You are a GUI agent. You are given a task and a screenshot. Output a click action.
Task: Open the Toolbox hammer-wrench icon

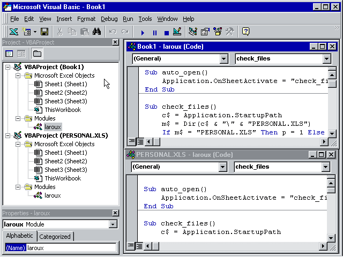[x=230, y=32]
